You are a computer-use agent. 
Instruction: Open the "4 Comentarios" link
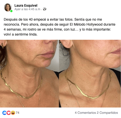pos(85,113)
